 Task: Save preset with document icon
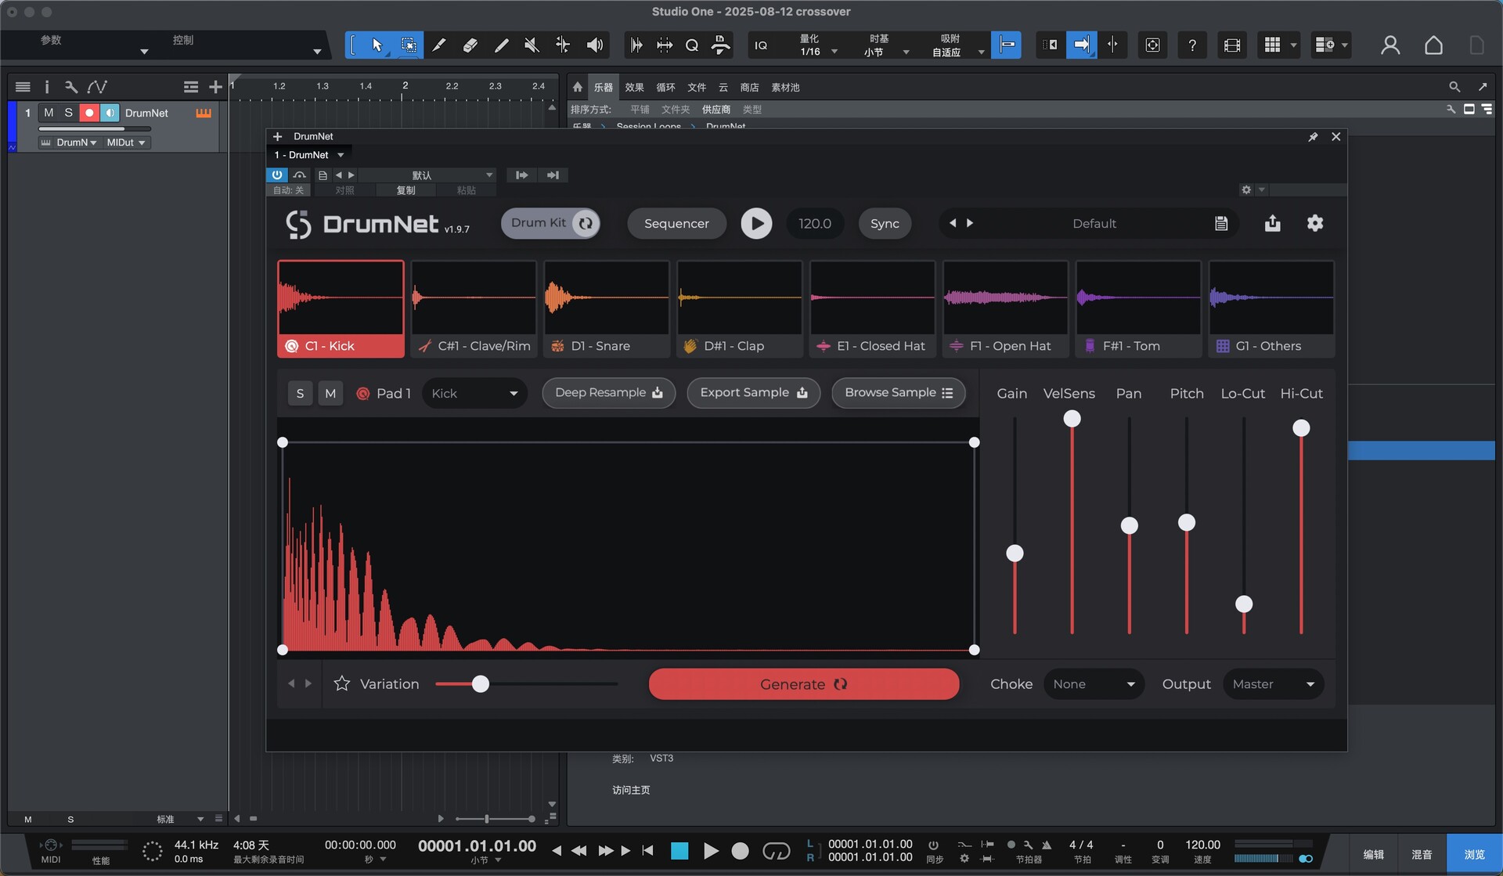point(1221,224)
